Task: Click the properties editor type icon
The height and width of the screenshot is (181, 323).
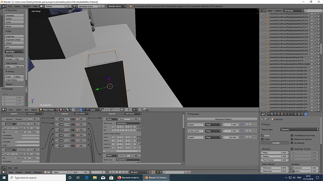Action: pos(263,114)
